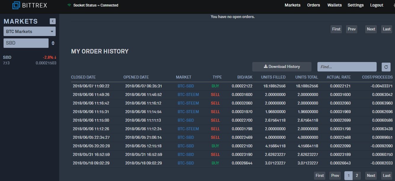Click the Bittrex logo icon
The height and width of the screenshot is (181, 395).
point(16,5)
